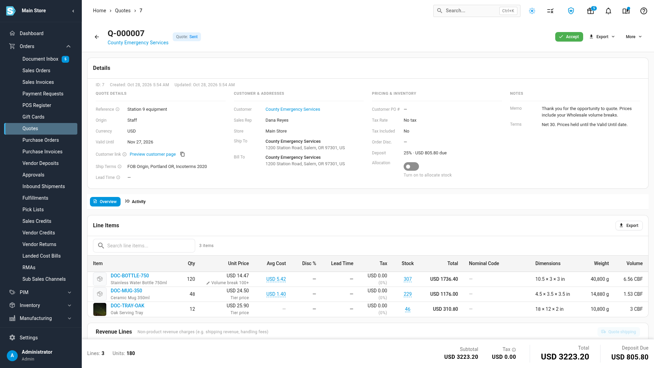Click the top Search box
Screen dimensions: 654x368
(x=477, y=11)
